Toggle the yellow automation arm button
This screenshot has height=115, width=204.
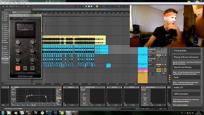click(x=97, y=6)
